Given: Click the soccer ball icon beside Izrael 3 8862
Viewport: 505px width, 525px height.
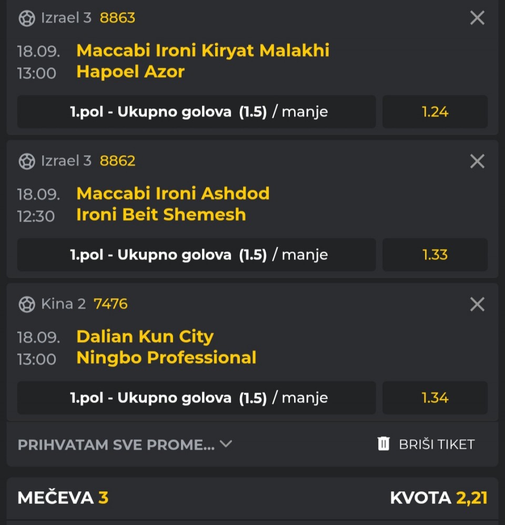Looking at the screenshot, I should (x=27, y=161).
